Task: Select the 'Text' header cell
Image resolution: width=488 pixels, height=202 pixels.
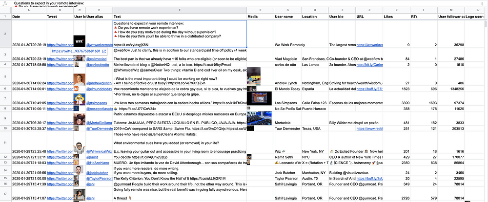Action: coord(180,17)
